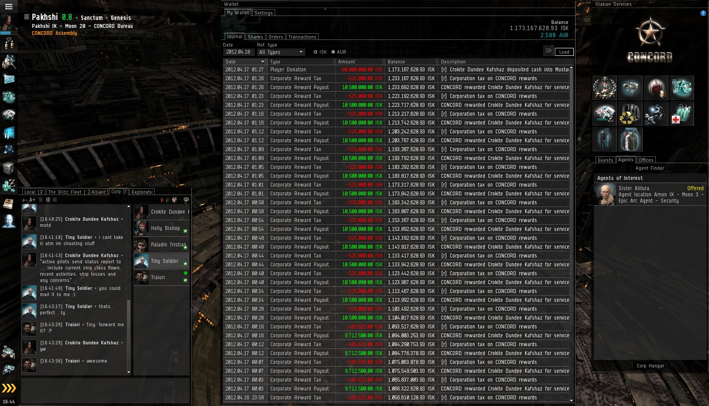Screen dimensions: 709x406
Task: Open the documents with Z station service
Action: coord(604,113)
